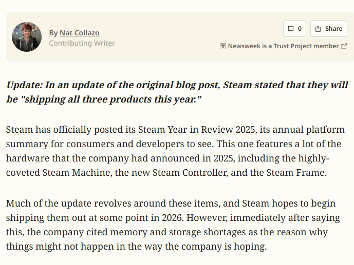Screen dimensions: 354x265
Task: Click the italic Update paragraph's first line
Action: [177, 85]
